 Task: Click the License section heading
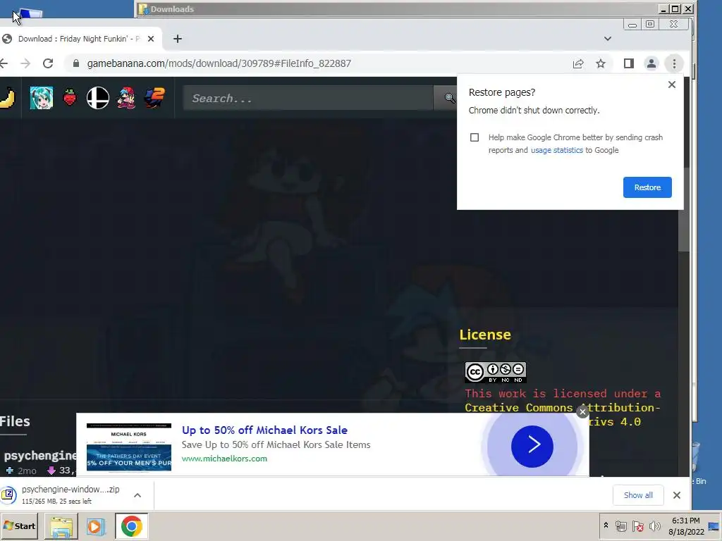485,335
